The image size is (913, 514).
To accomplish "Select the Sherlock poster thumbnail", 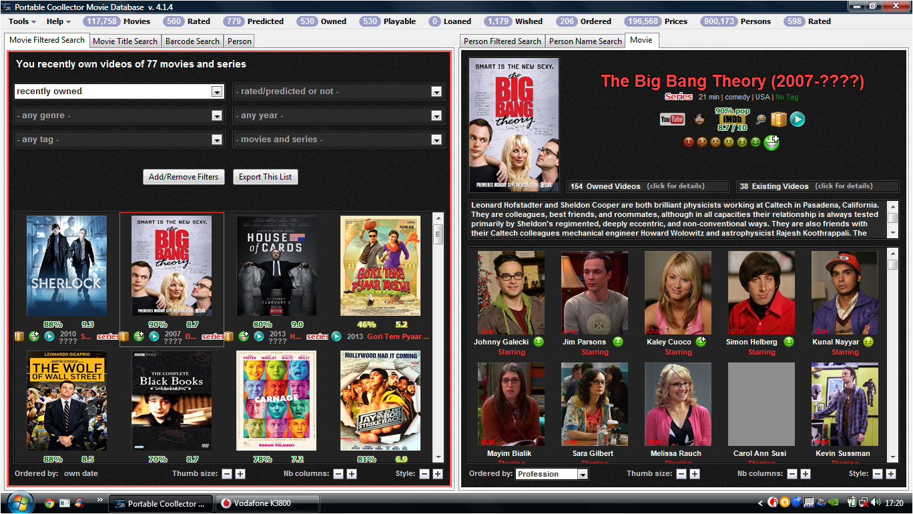I will click(67, 266).
